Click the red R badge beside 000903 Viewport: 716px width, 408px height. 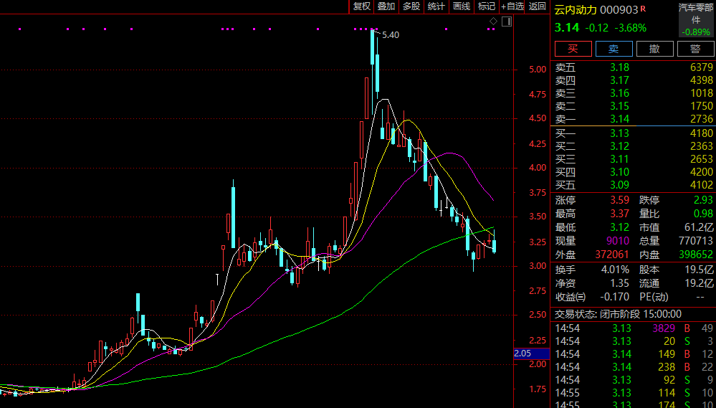pos(642,9)
